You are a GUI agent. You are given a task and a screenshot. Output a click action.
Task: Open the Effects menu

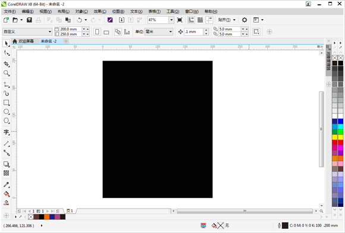(100, 11)
